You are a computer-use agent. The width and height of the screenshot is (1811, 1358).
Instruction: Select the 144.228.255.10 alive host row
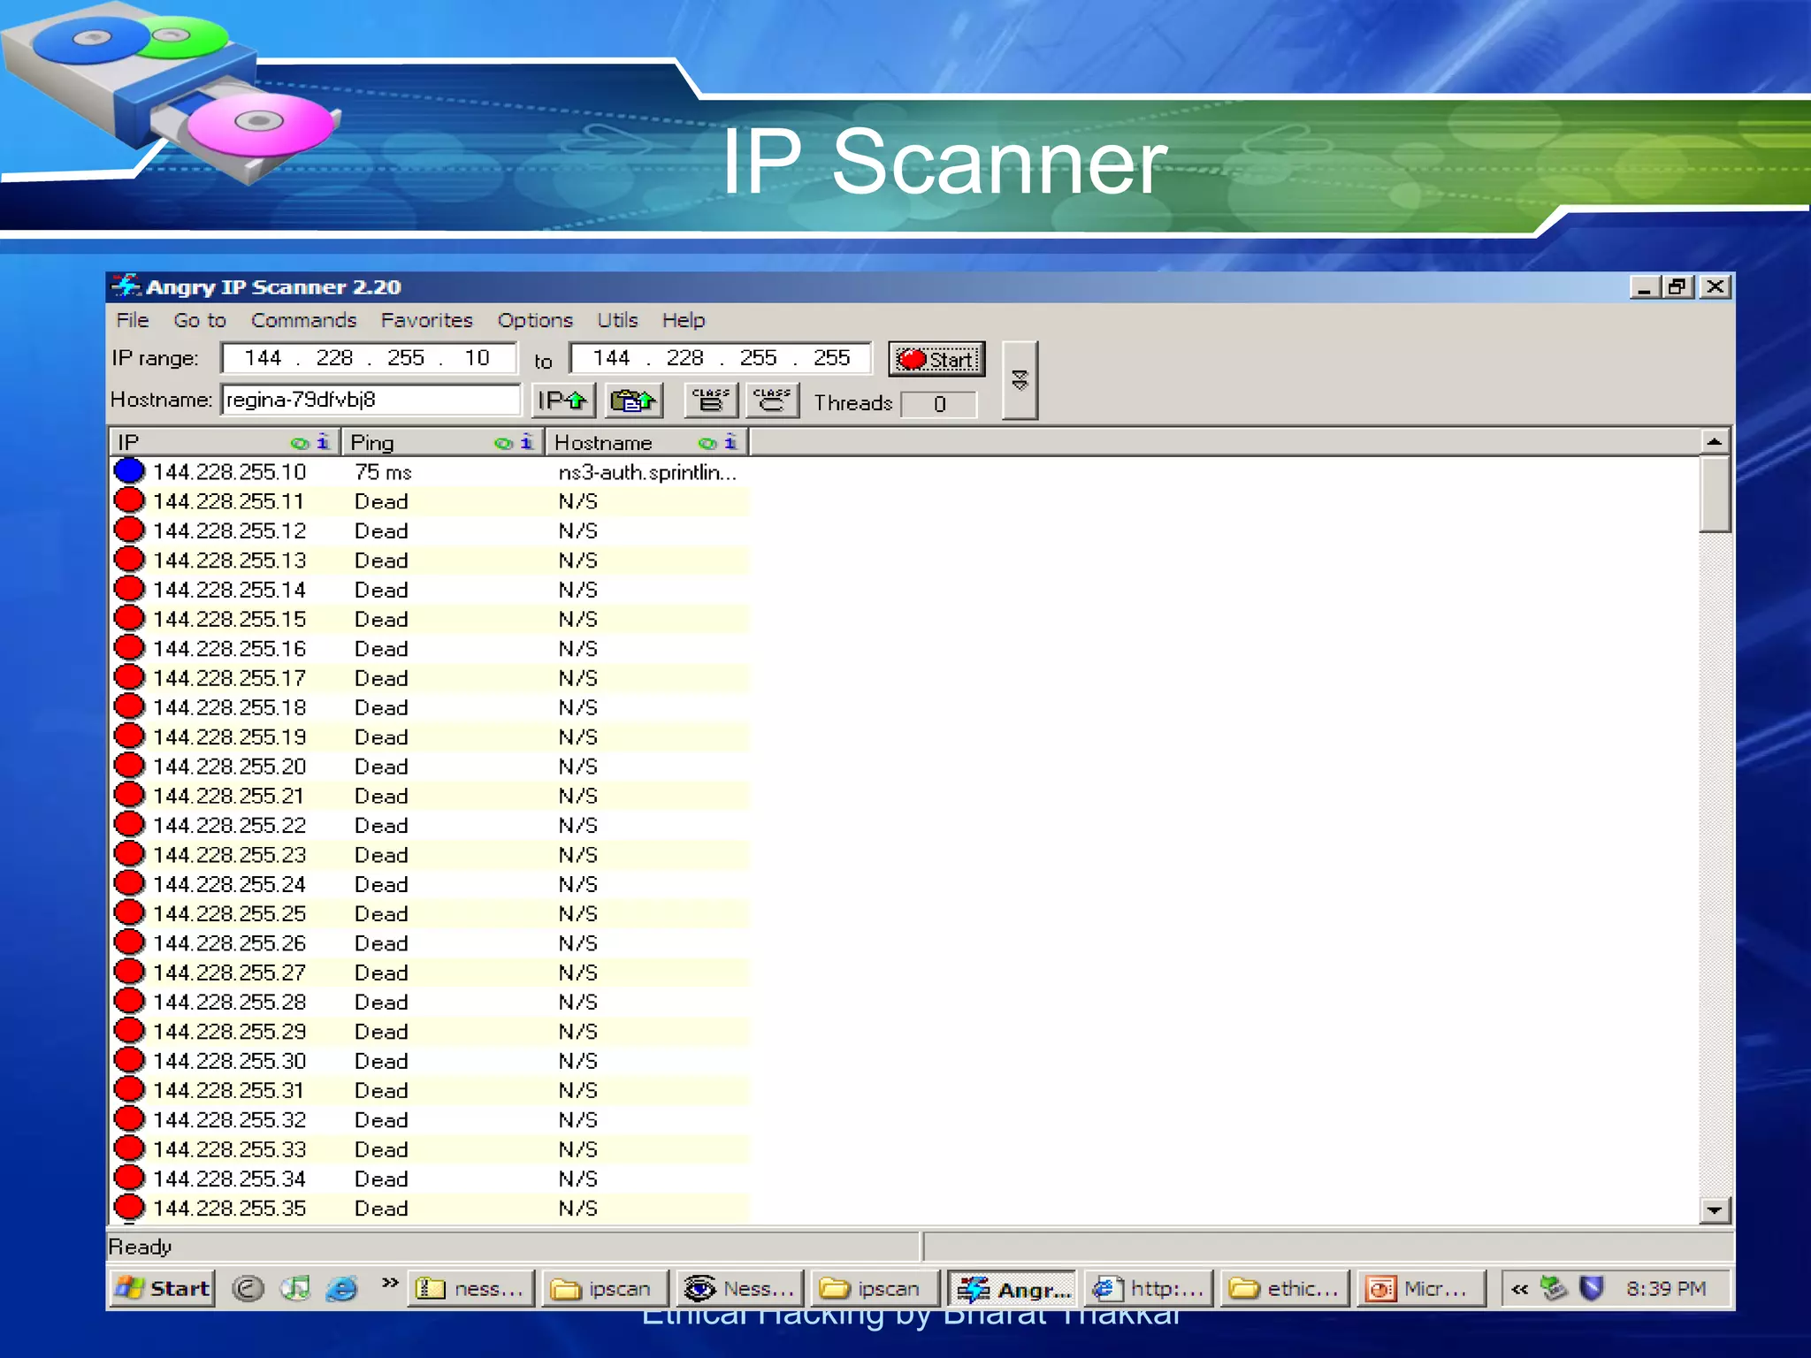click(229, 472)
